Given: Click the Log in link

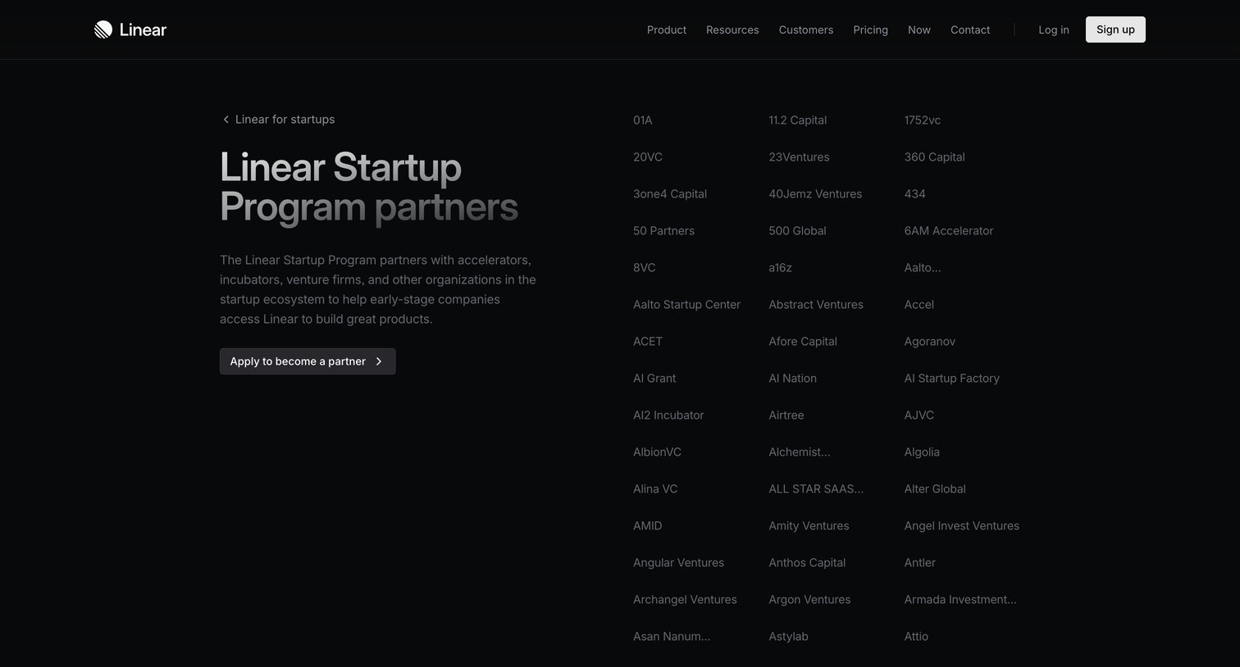Looking at the screenshot, I should [1054, 29].
